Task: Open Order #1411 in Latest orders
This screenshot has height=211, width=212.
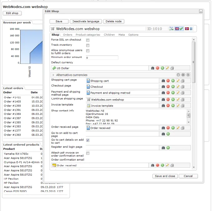Action: pos(12,97)
